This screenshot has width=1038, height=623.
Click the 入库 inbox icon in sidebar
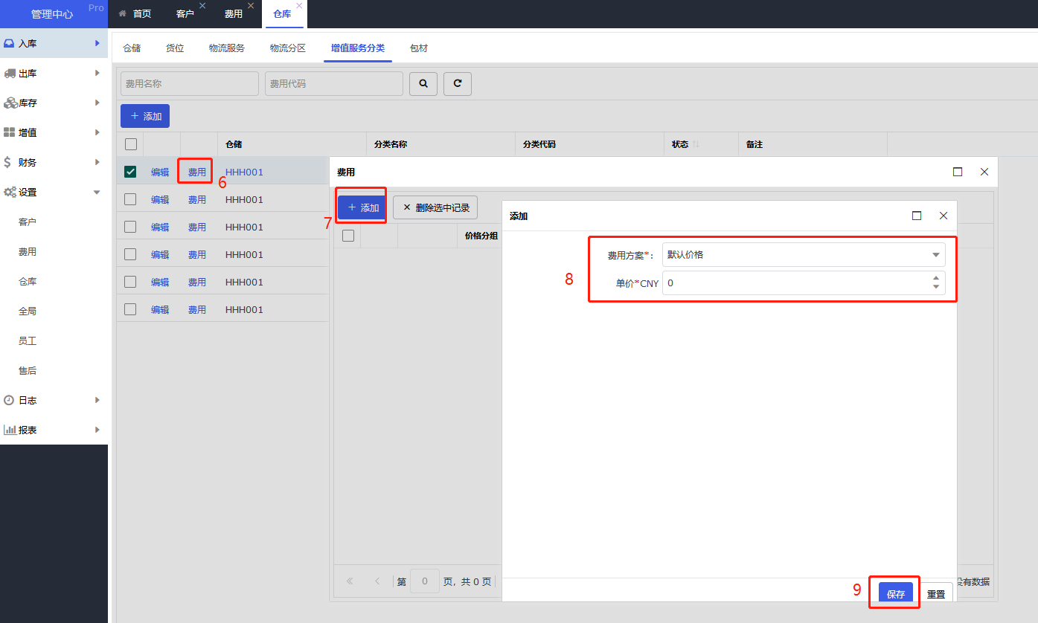tap(10, 43)
